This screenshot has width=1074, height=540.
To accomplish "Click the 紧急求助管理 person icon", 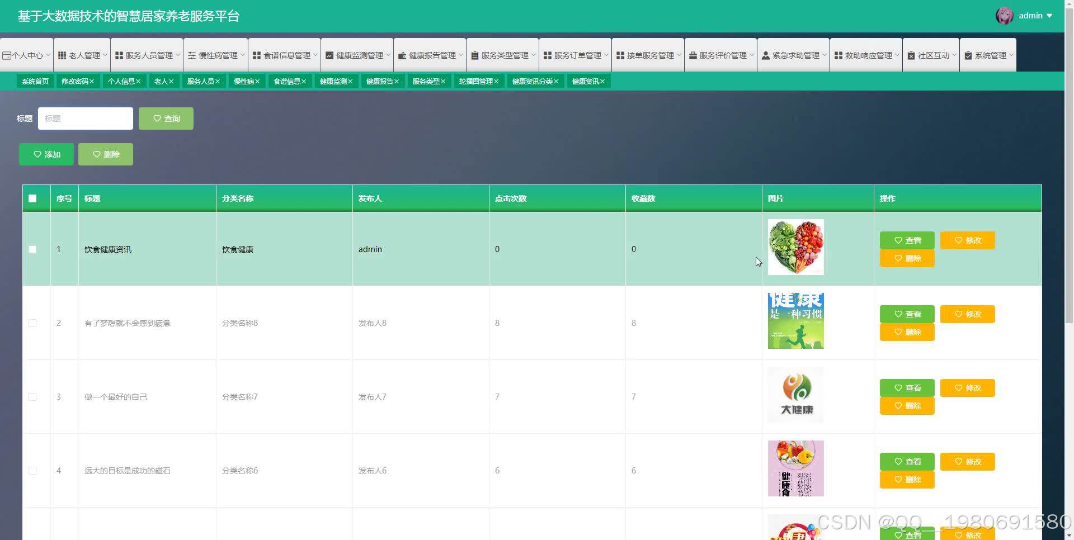I will (x=766, y=55).
